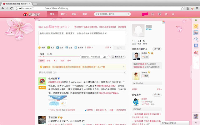The width and height of the screenshot is (200, 125).
Task: Click the 图片 picture upload icon
Action: click(x=48, y=47)
